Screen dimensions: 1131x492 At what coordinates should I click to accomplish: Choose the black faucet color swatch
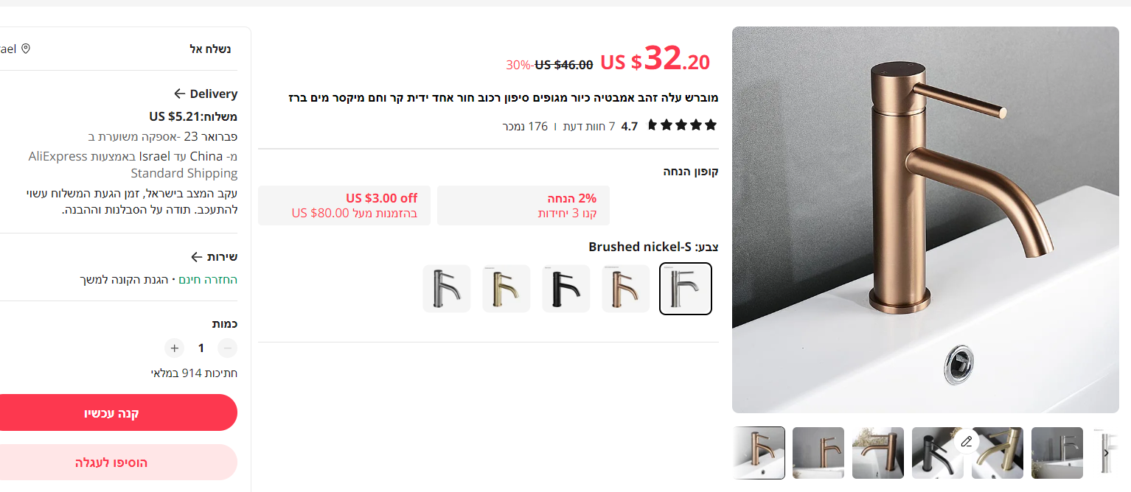[x=566, y=289]
